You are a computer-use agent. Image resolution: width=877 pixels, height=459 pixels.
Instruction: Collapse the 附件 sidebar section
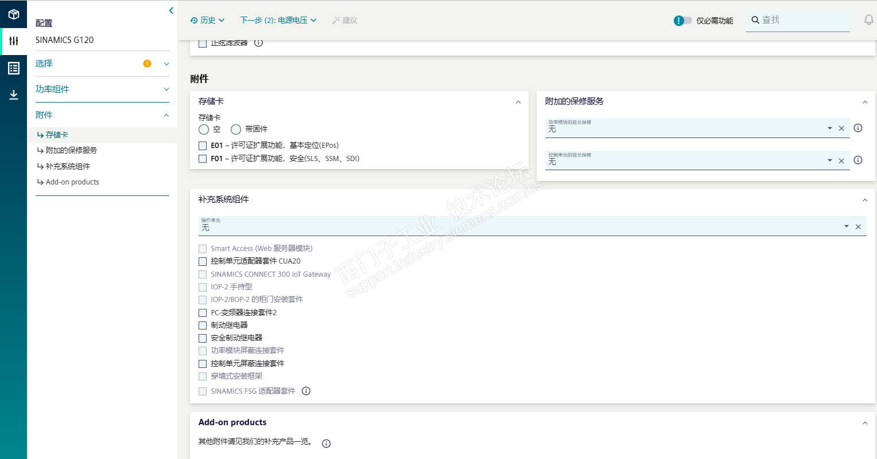(166, 115)
